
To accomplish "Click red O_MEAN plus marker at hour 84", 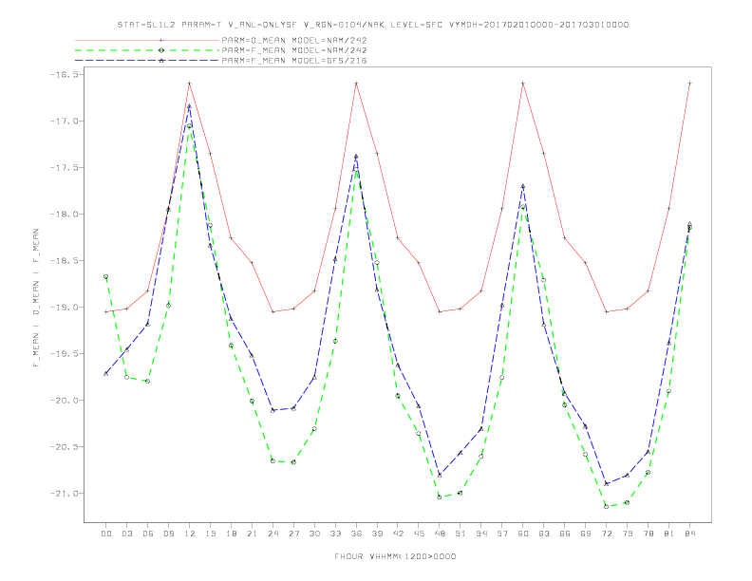I will coord(689,84).
